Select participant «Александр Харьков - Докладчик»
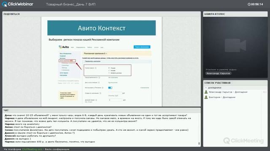The height and width of the screenshot is (151, 270). click(228, 92)
